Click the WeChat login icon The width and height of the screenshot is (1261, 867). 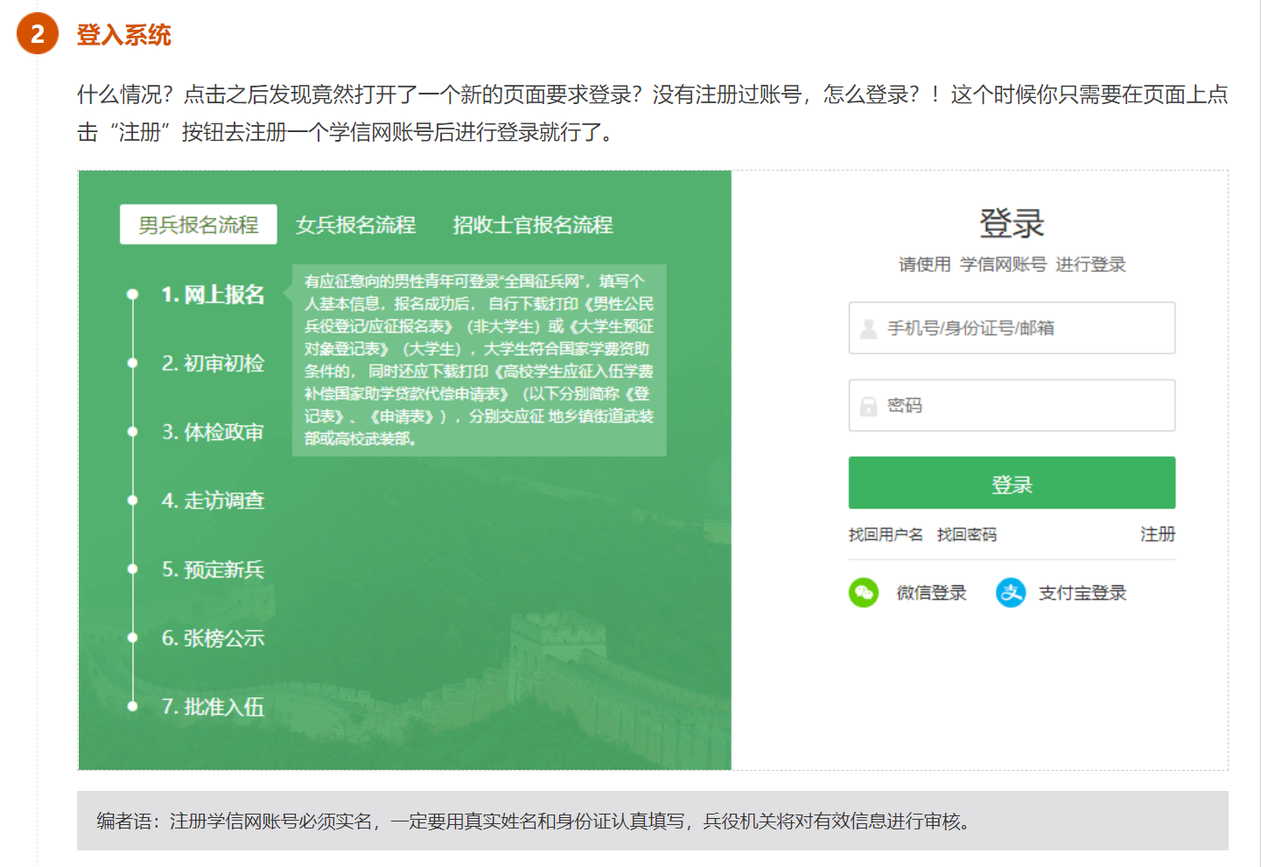pyautogui.click(x=864, y=593)
